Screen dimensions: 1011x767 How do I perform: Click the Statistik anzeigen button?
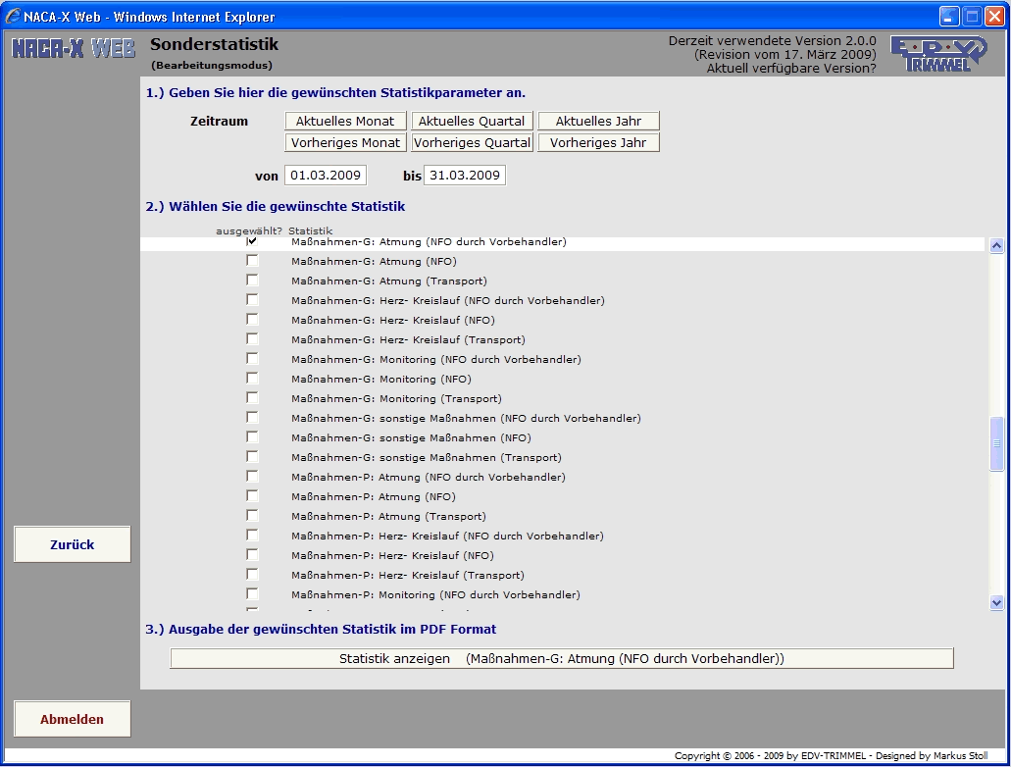click(x=562, y=659)
